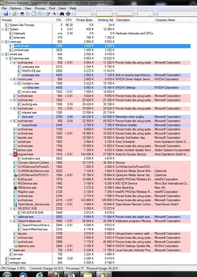Image resolution: width=197 pixels, height=277 pixels.
Task: Select the audiodg.exe process row
Action: 95,105
